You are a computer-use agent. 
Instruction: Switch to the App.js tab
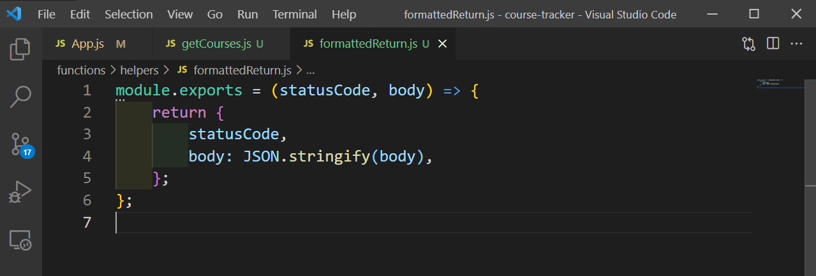[x=97, y=44]
